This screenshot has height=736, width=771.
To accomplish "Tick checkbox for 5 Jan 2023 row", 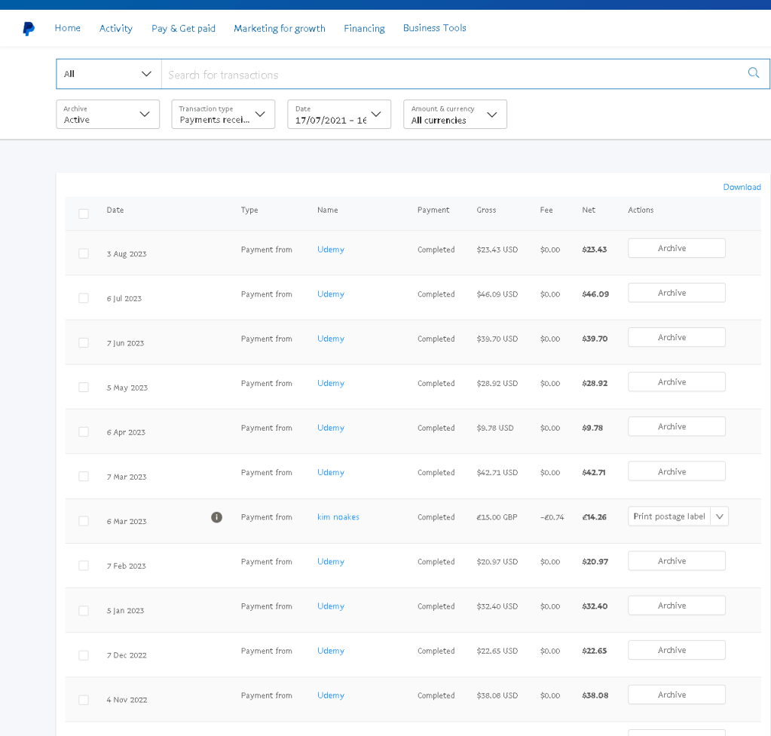I will 84,610.
